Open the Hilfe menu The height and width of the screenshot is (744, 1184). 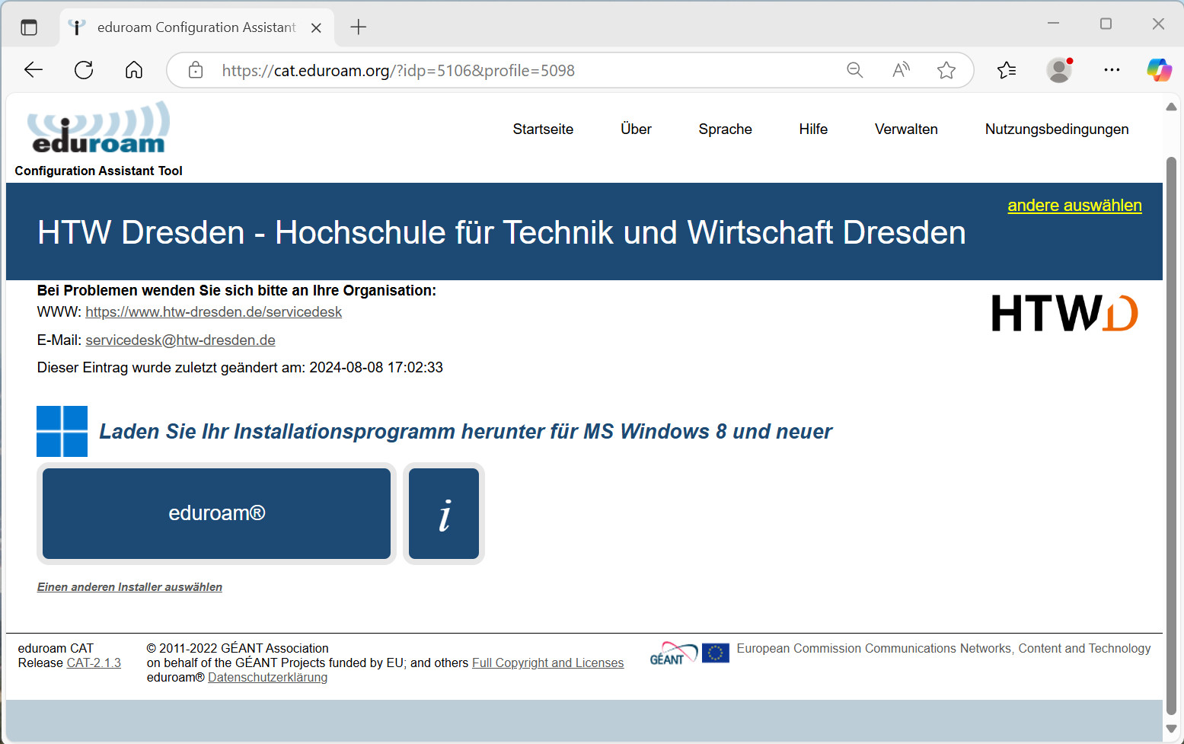point(813,129)
